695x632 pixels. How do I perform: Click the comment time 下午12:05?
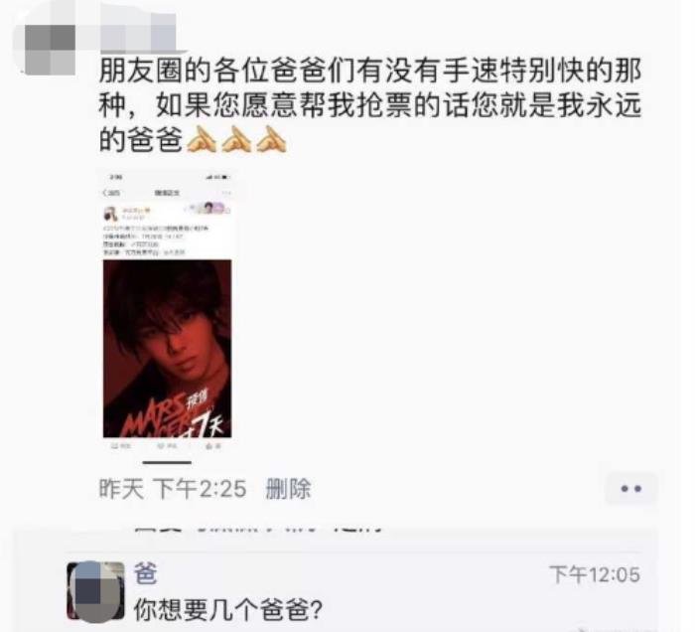[595, 574]
